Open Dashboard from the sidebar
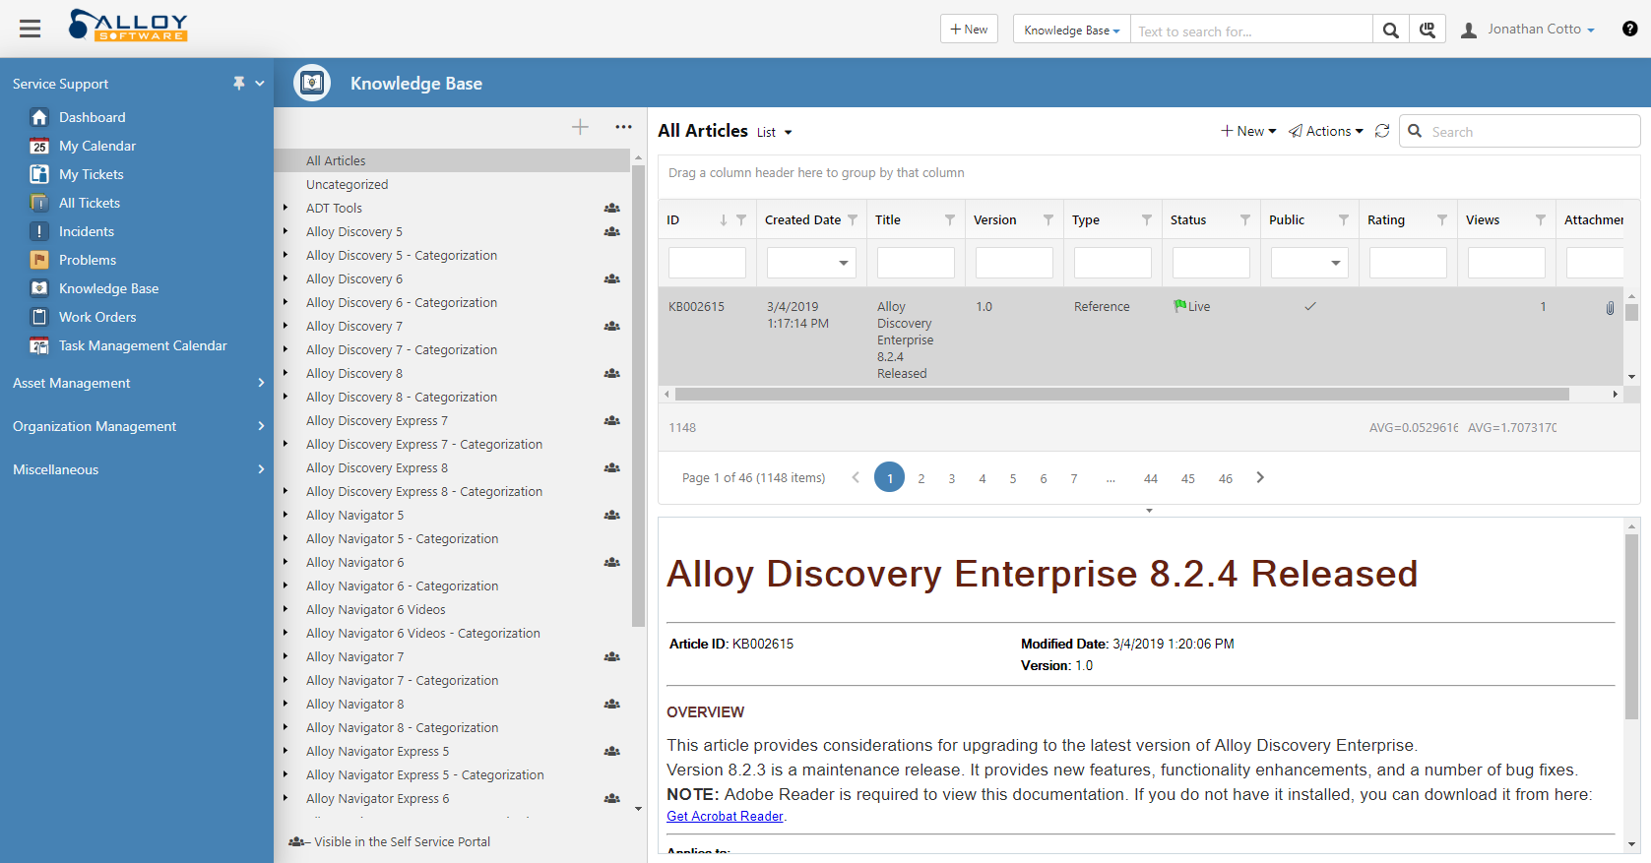This screenshot has width=1651, height=863. pyautogui.click(x=93, y=117)
